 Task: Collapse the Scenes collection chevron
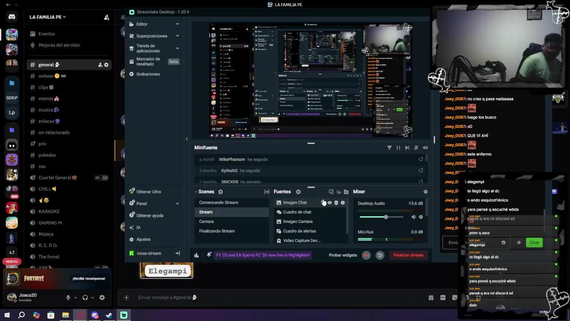point(196,192)
